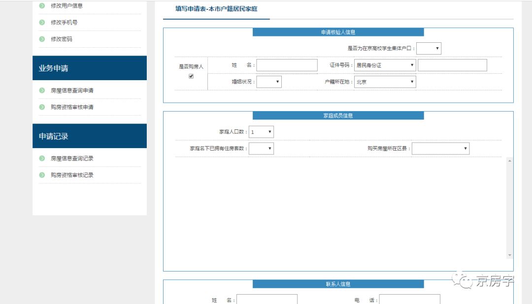
Task: Click the arrow icon beside 购房资格审核申请
Action: tap(42, 107)
